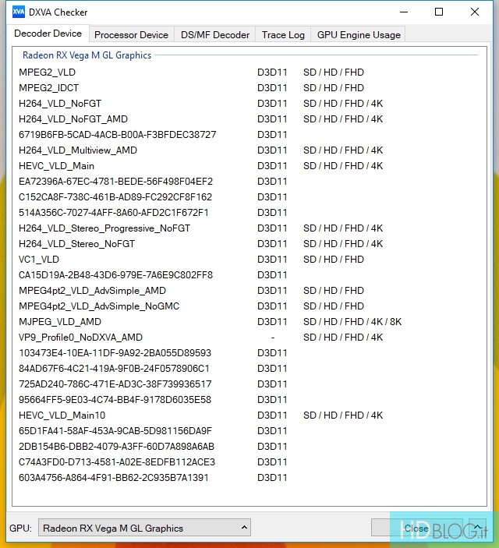Switch to the Trace Log tab
The image size is (499, 548).
[283, 34]
